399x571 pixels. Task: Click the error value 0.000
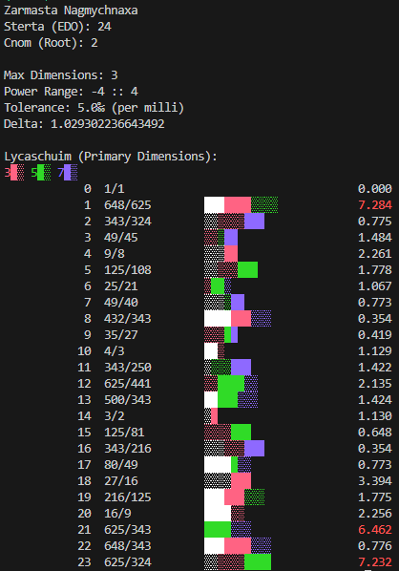coord(375,189)
